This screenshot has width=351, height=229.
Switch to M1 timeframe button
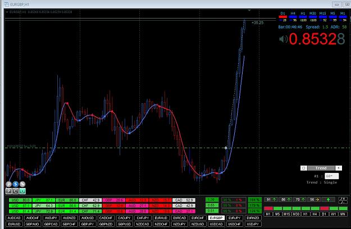tap(268, 214)
